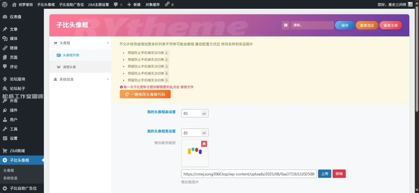Select the 清理头像 tab

pyautogui.click(x=69, y=67)
